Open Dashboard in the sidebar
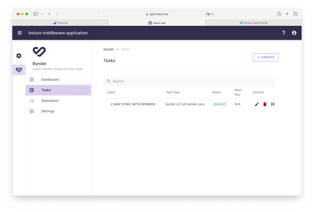Screen dimensions: 314x212 pyautogui.click(x=58, y=79)
